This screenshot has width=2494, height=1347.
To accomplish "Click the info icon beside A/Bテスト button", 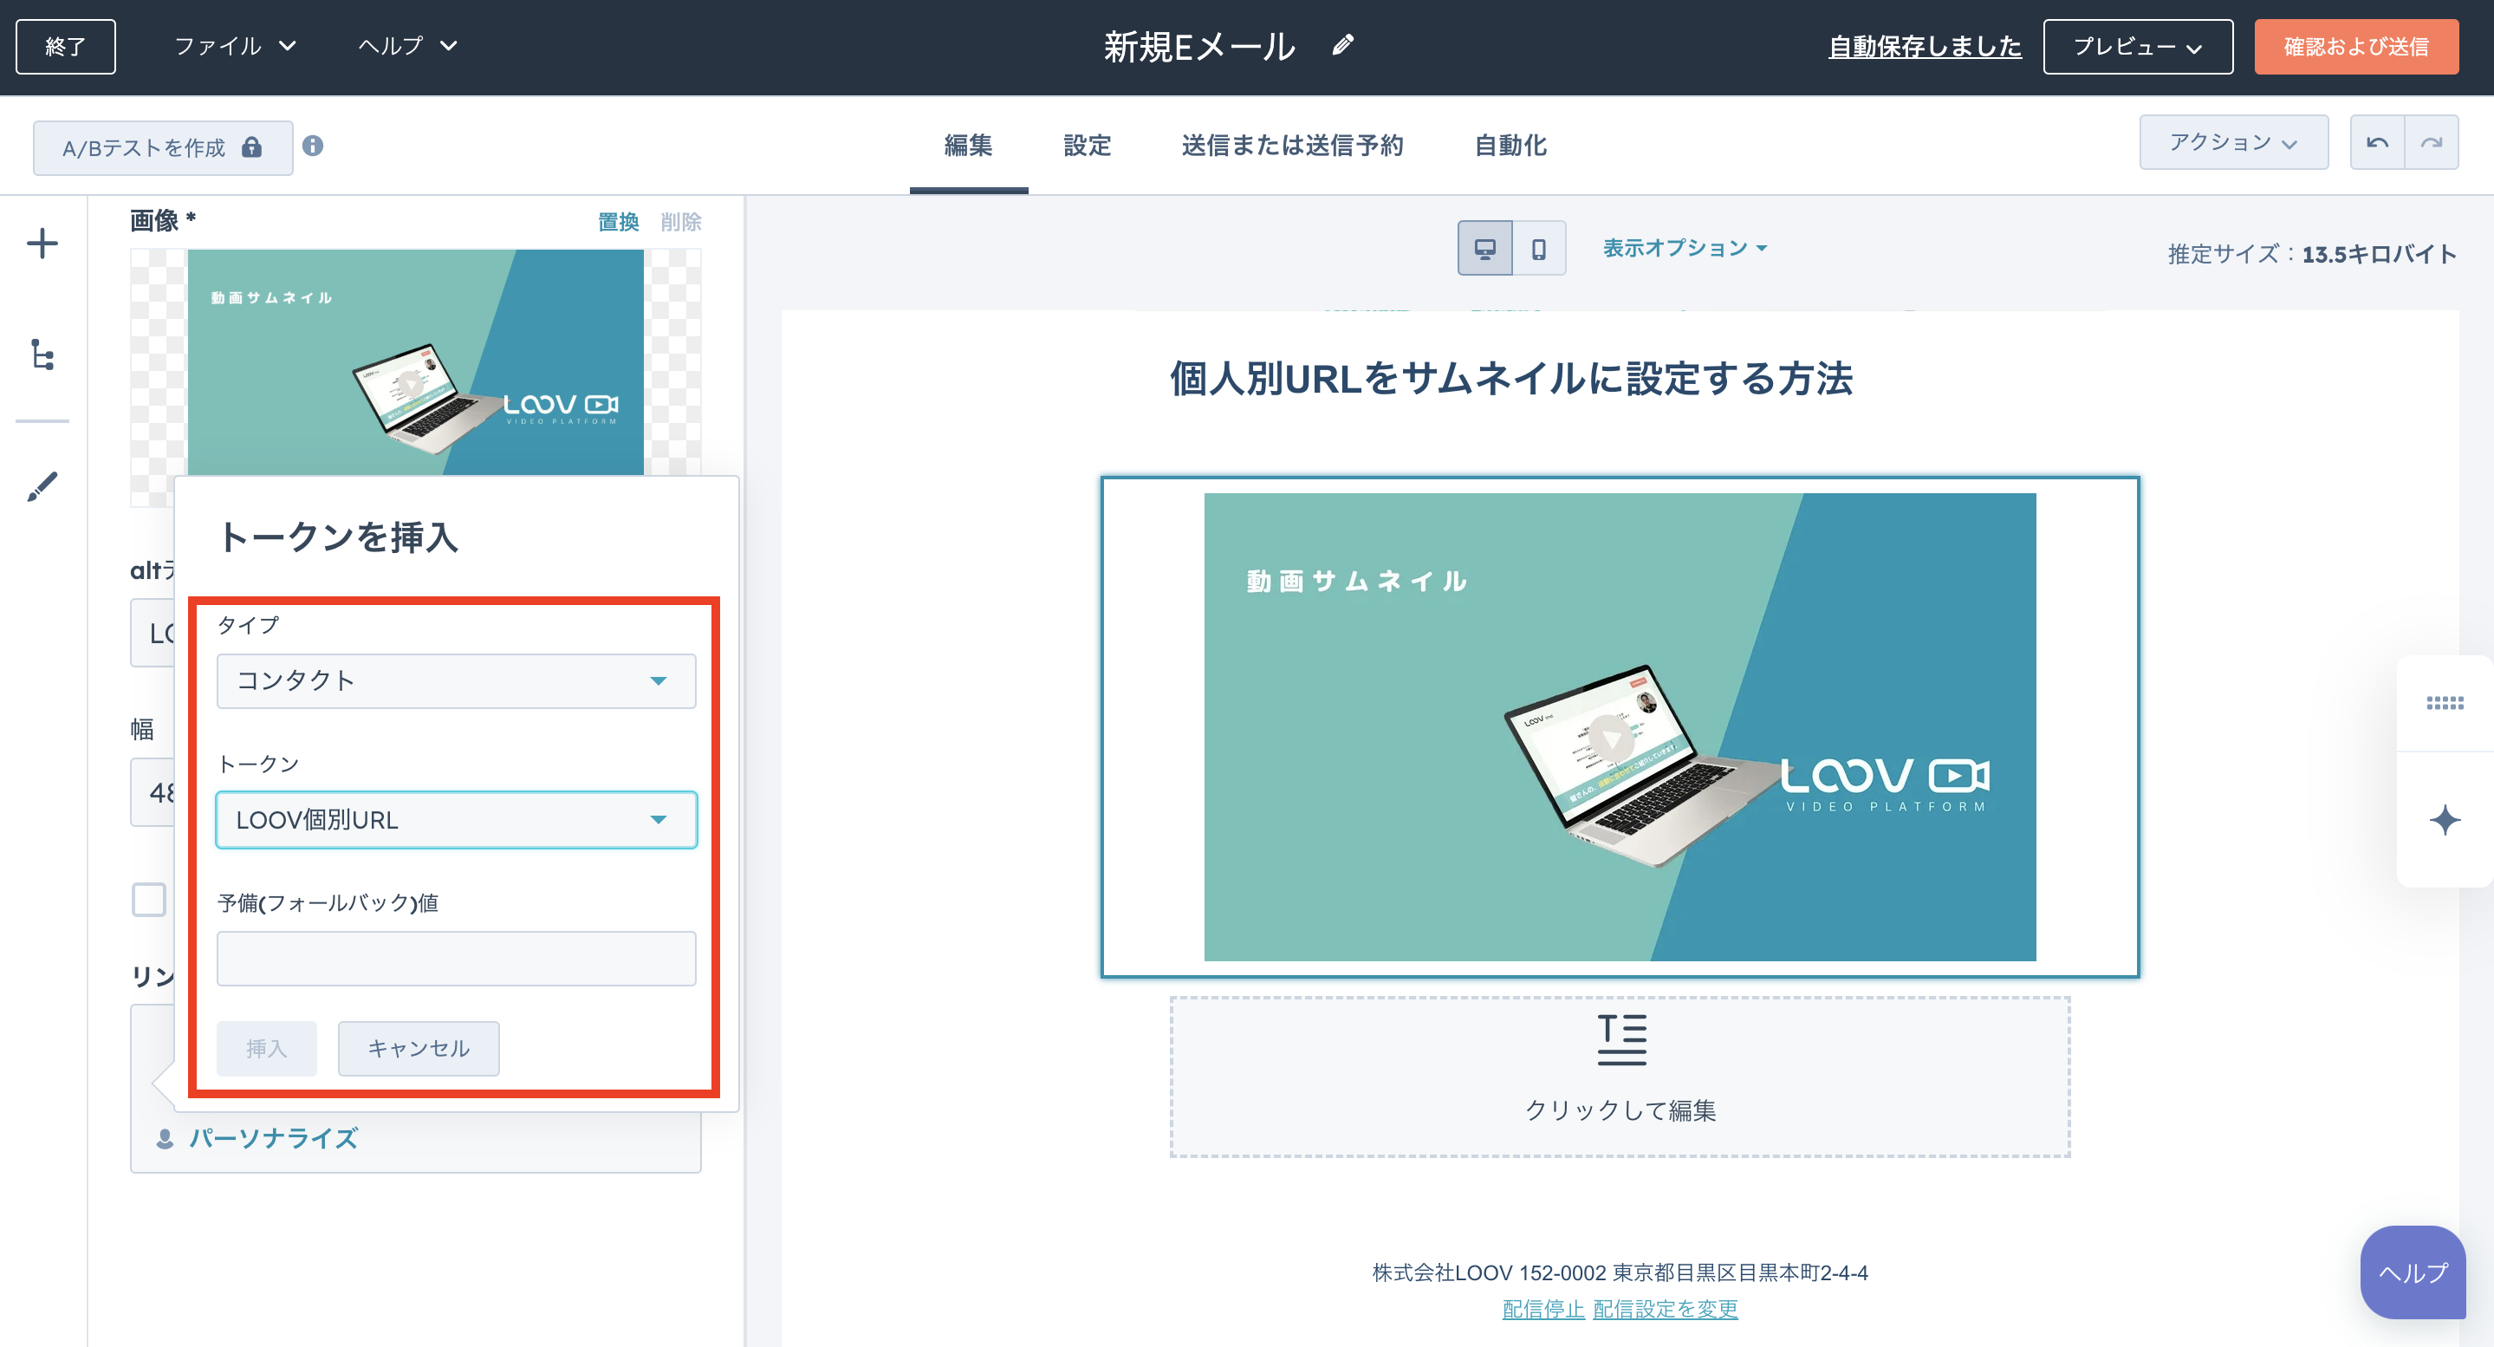I will [313, 146].
